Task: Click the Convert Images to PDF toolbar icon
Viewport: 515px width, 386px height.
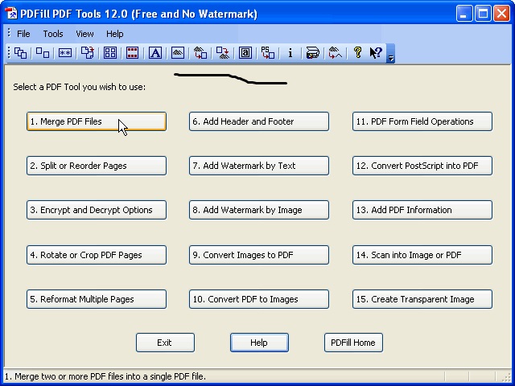Action: pyautogui.click(x=200, y=52)
